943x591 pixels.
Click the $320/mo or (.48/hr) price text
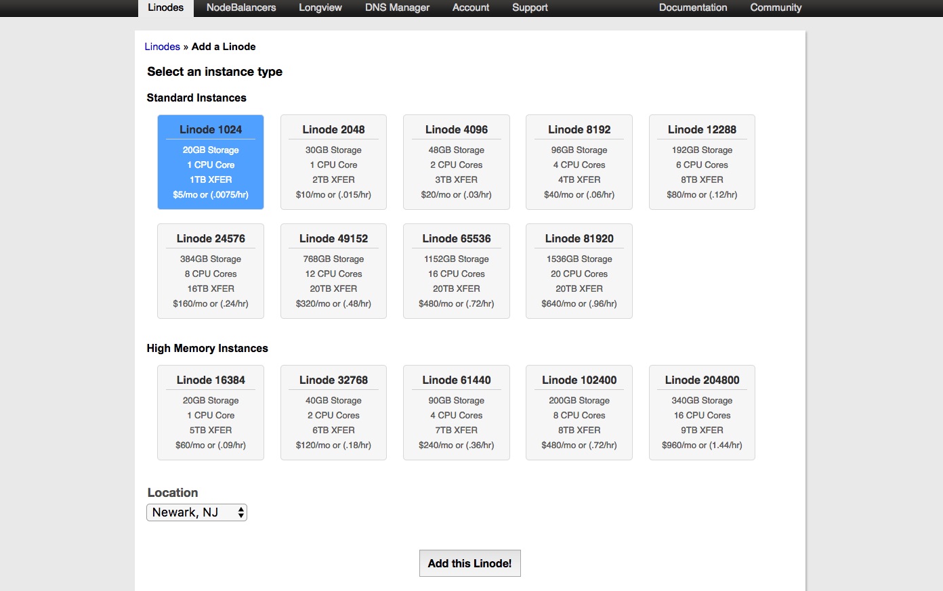333,303
